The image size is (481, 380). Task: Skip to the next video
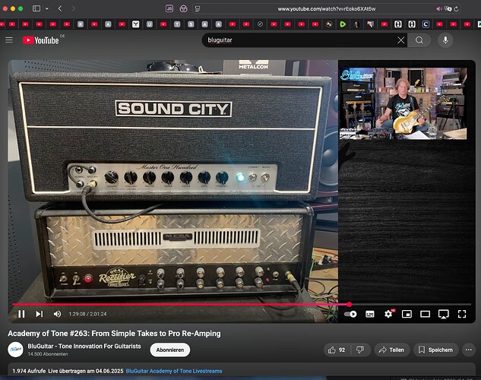[40, 314]
